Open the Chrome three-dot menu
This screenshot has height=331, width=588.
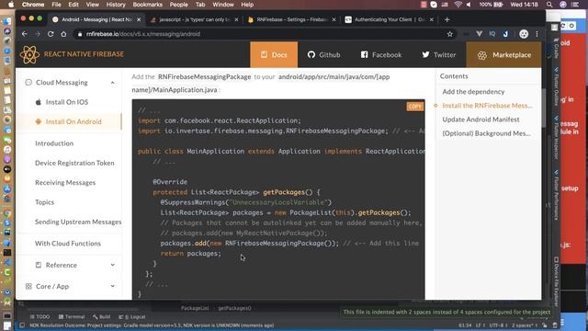click(537, 34)
